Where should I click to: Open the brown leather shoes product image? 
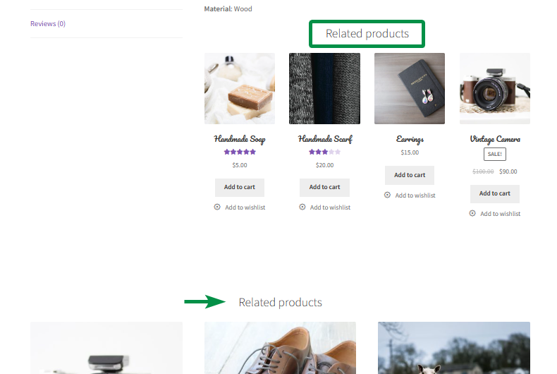click(280, 349)
